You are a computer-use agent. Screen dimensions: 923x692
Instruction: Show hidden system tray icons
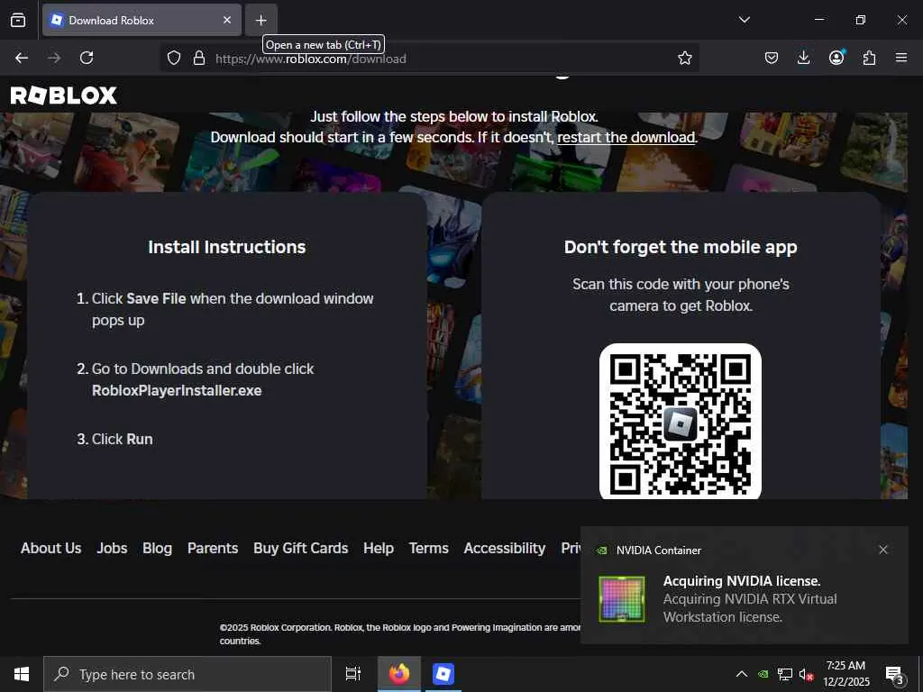[742, 674]
